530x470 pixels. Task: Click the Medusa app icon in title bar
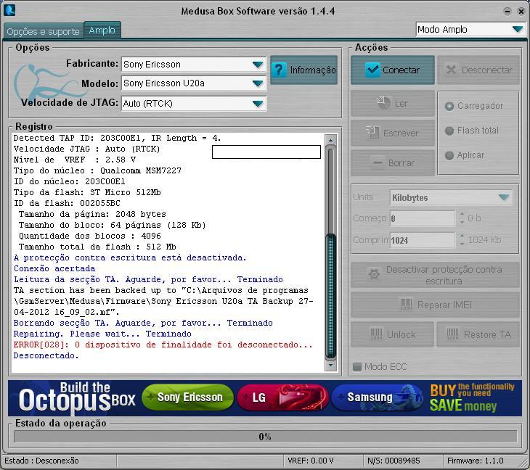[9, 10]
